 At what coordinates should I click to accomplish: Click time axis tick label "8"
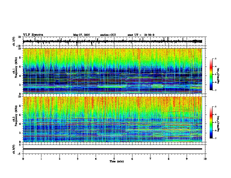[169, 159]
